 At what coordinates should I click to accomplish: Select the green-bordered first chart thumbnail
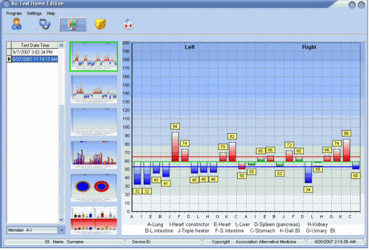pos(94,57)
